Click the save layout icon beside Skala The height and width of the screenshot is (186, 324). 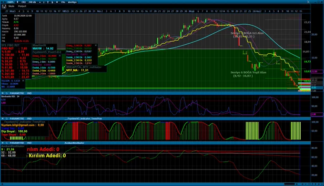click(x=4, y=6)
